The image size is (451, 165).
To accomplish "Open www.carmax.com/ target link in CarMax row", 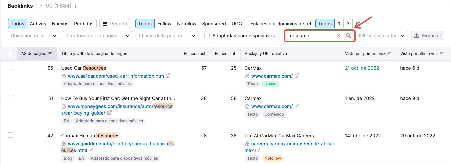I will tap(272, 76).
